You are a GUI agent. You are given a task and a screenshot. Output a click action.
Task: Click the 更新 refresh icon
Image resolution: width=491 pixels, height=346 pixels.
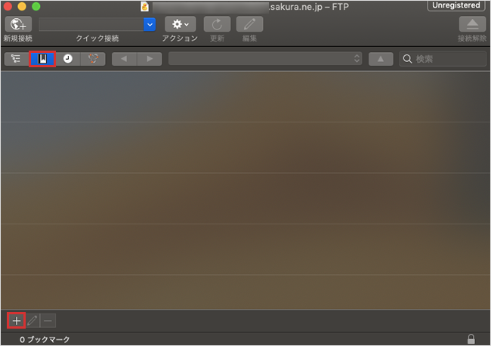tap(217, 24)
